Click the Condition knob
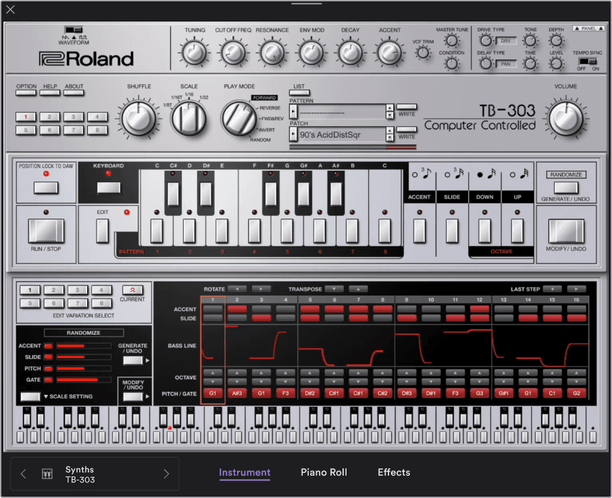Viewport: 612px width, 498px height. tap(452, 63)
